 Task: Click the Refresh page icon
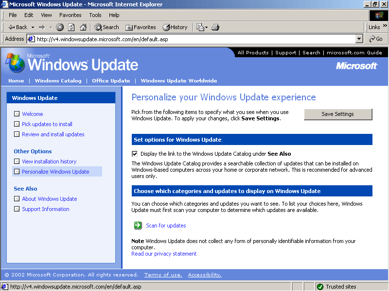click(x=71, y=27)
